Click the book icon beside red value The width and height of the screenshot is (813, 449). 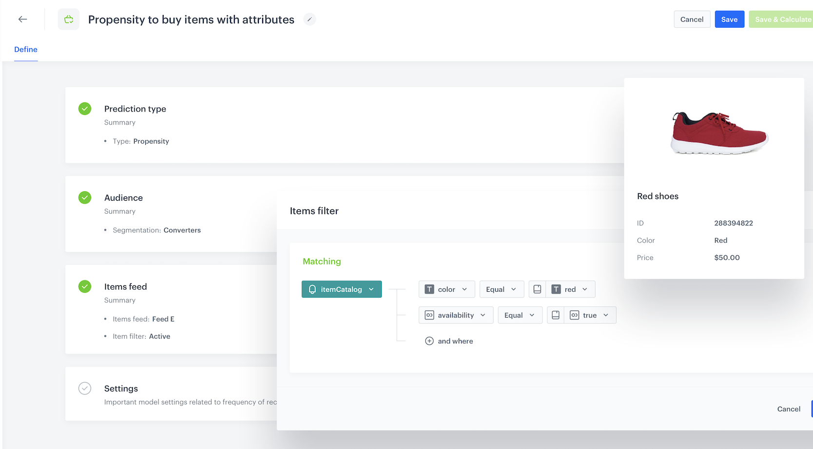pos(537,289)
